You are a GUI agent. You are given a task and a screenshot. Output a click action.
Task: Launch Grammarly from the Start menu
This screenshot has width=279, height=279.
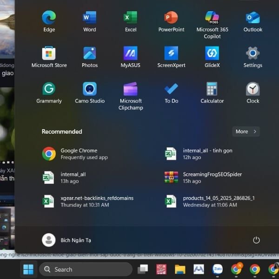pos(49,93)
